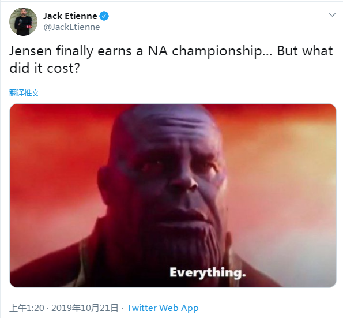The image size is (343, 318).
Task: Open Jack Etienne's profile avatar
Action: tap(23, 21)
